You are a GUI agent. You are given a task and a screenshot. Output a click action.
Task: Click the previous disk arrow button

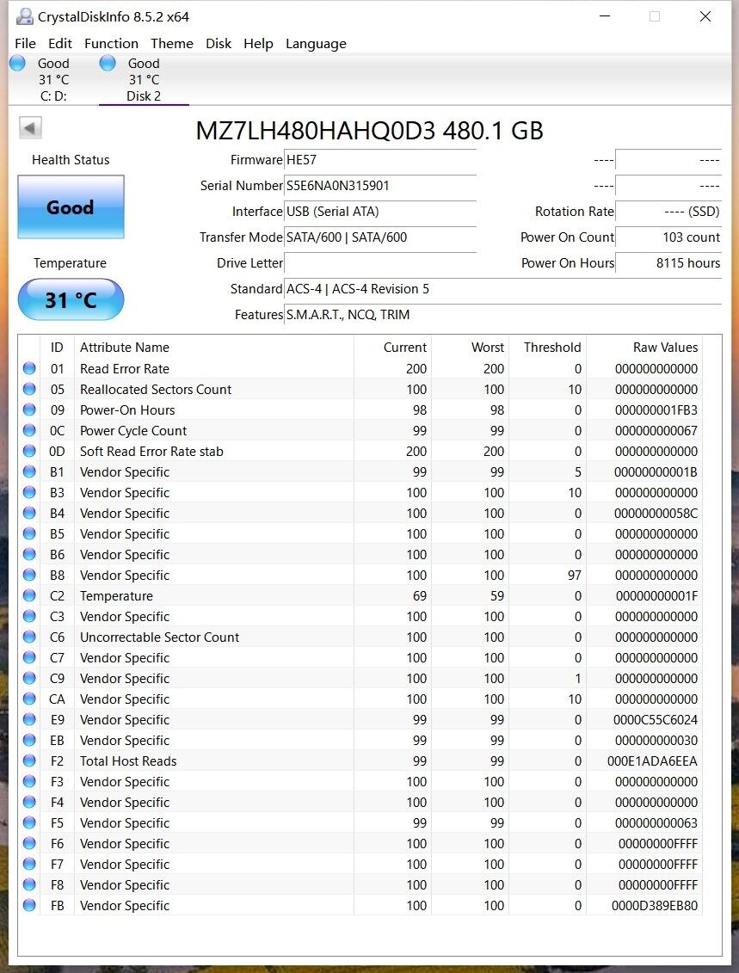pyautogui.click(x=30, y=128)
